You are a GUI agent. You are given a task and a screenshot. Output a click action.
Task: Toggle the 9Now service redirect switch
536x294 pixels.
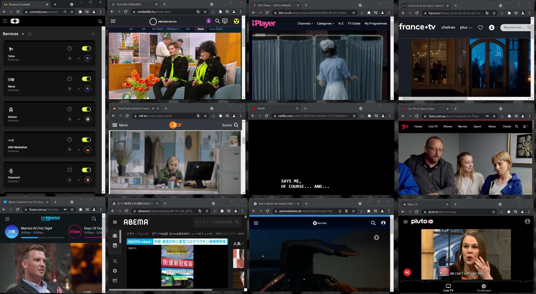pyautogui.click(x=87, y=79)
